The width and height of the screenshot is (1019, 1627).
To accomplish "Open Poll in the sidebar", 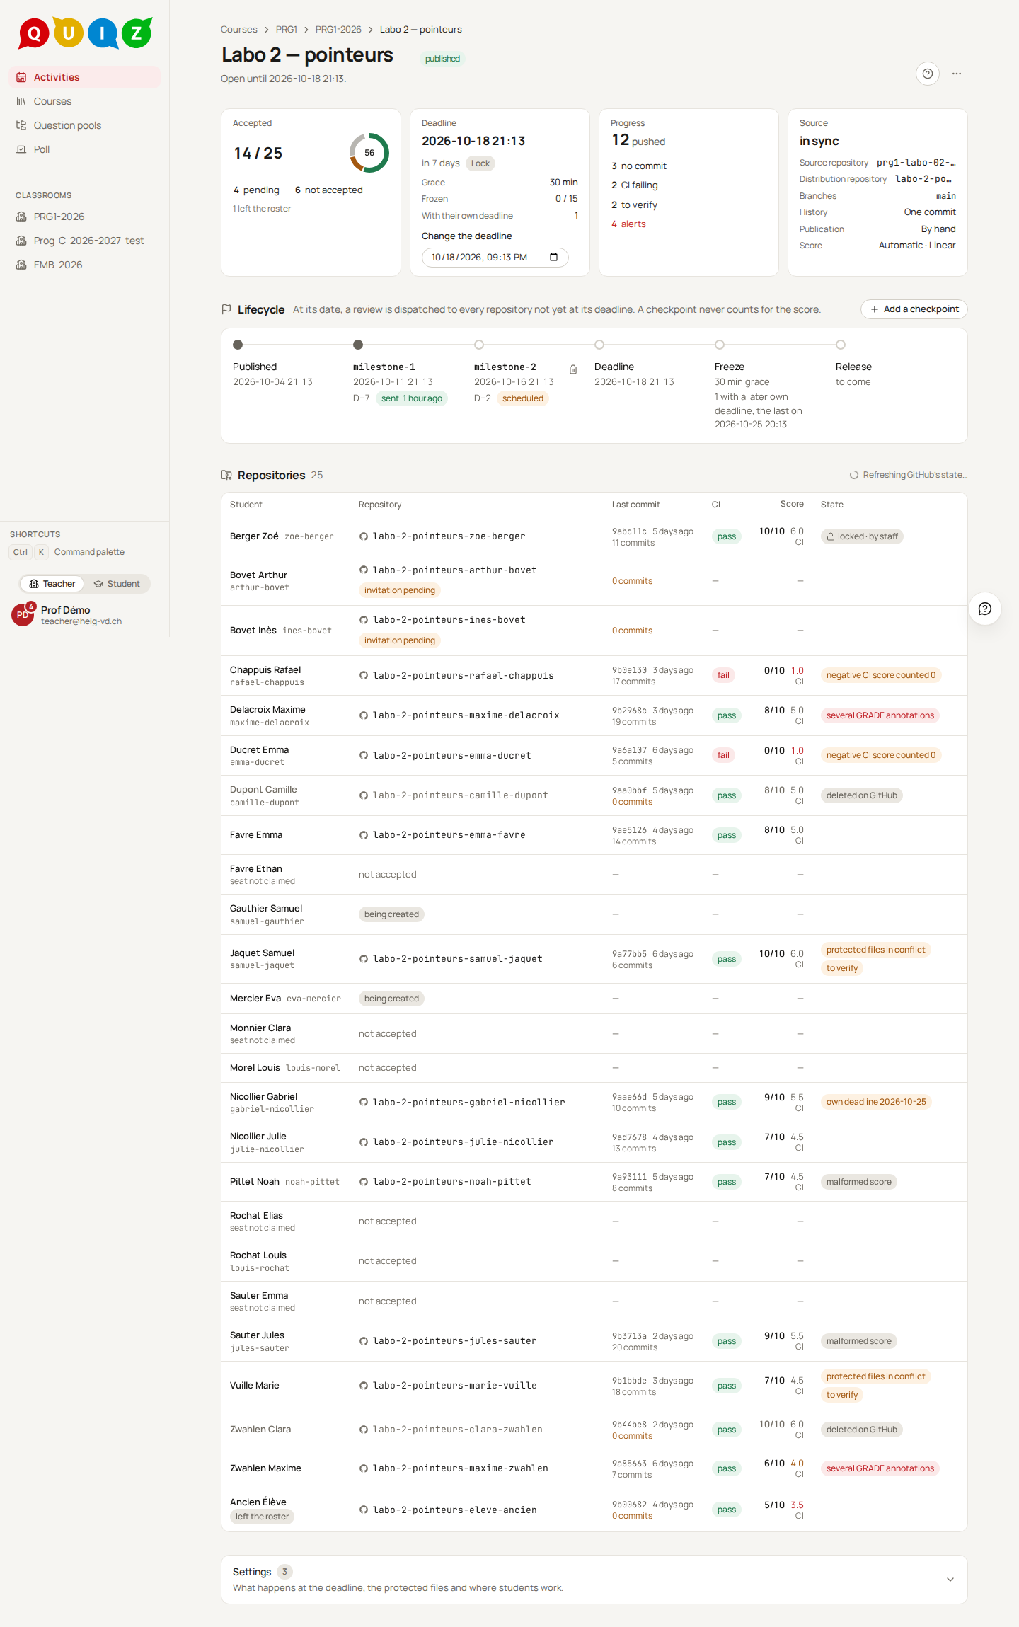I will click(x=85, y=149).
